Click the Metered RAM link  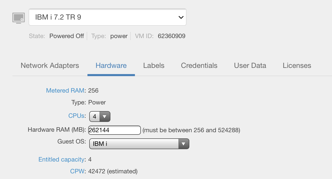tap(65, 91)
